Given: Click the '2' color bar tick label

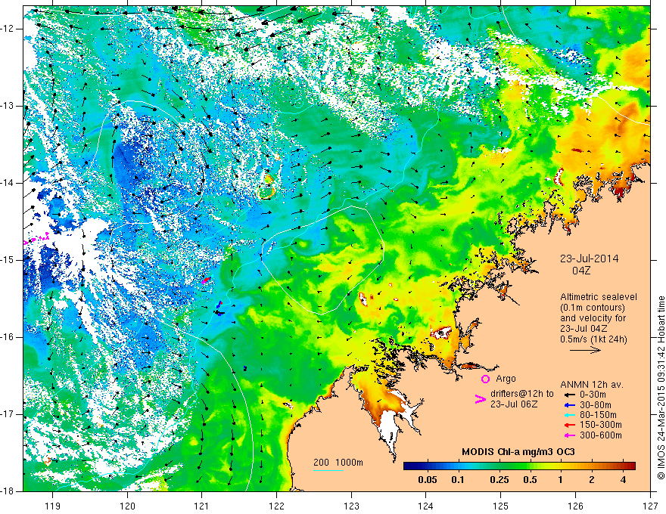Looking at the screenshot, I should point(592,480).
